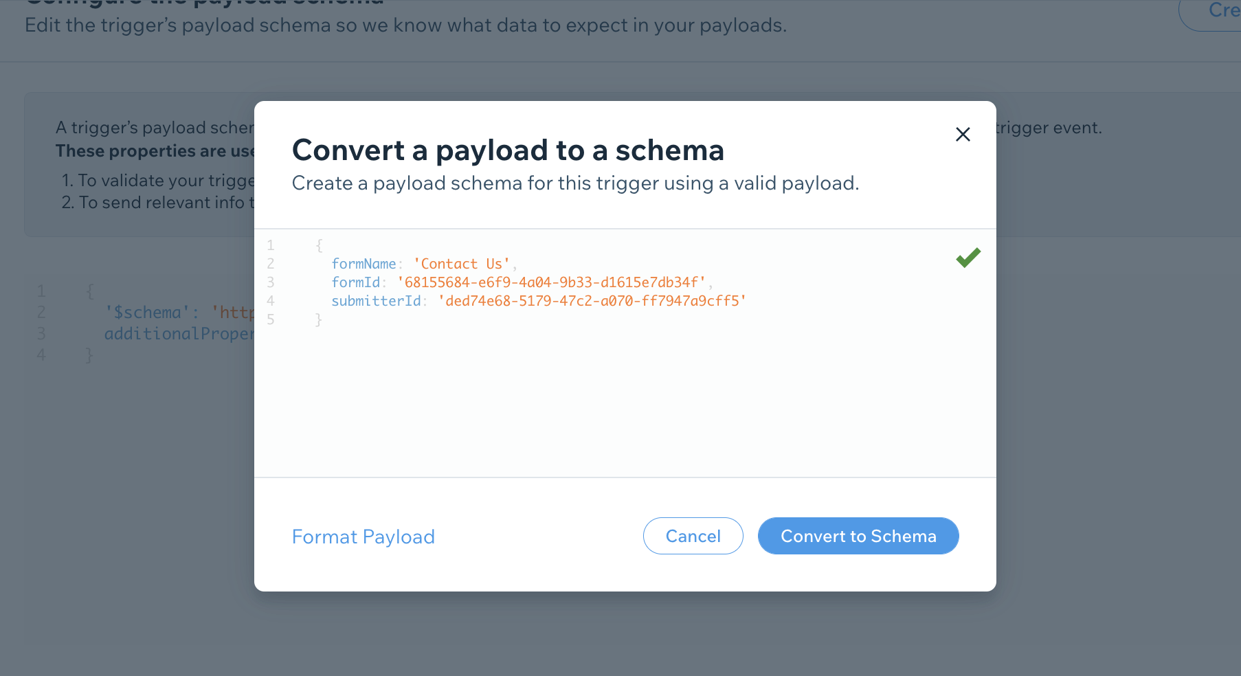This screenshot has height=676, width=1241.
Task: Click the opening brace on line 1
Action: pyautogui.click(x=319, y=245)
